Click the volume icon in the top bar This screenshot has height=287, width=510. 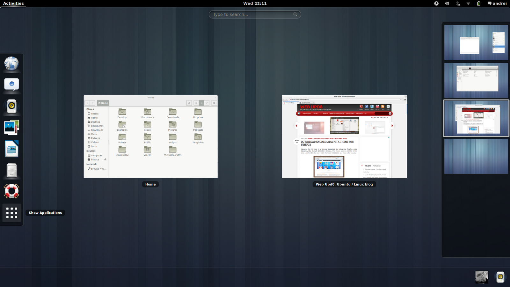pyautogui.click(x=447, y=4)
